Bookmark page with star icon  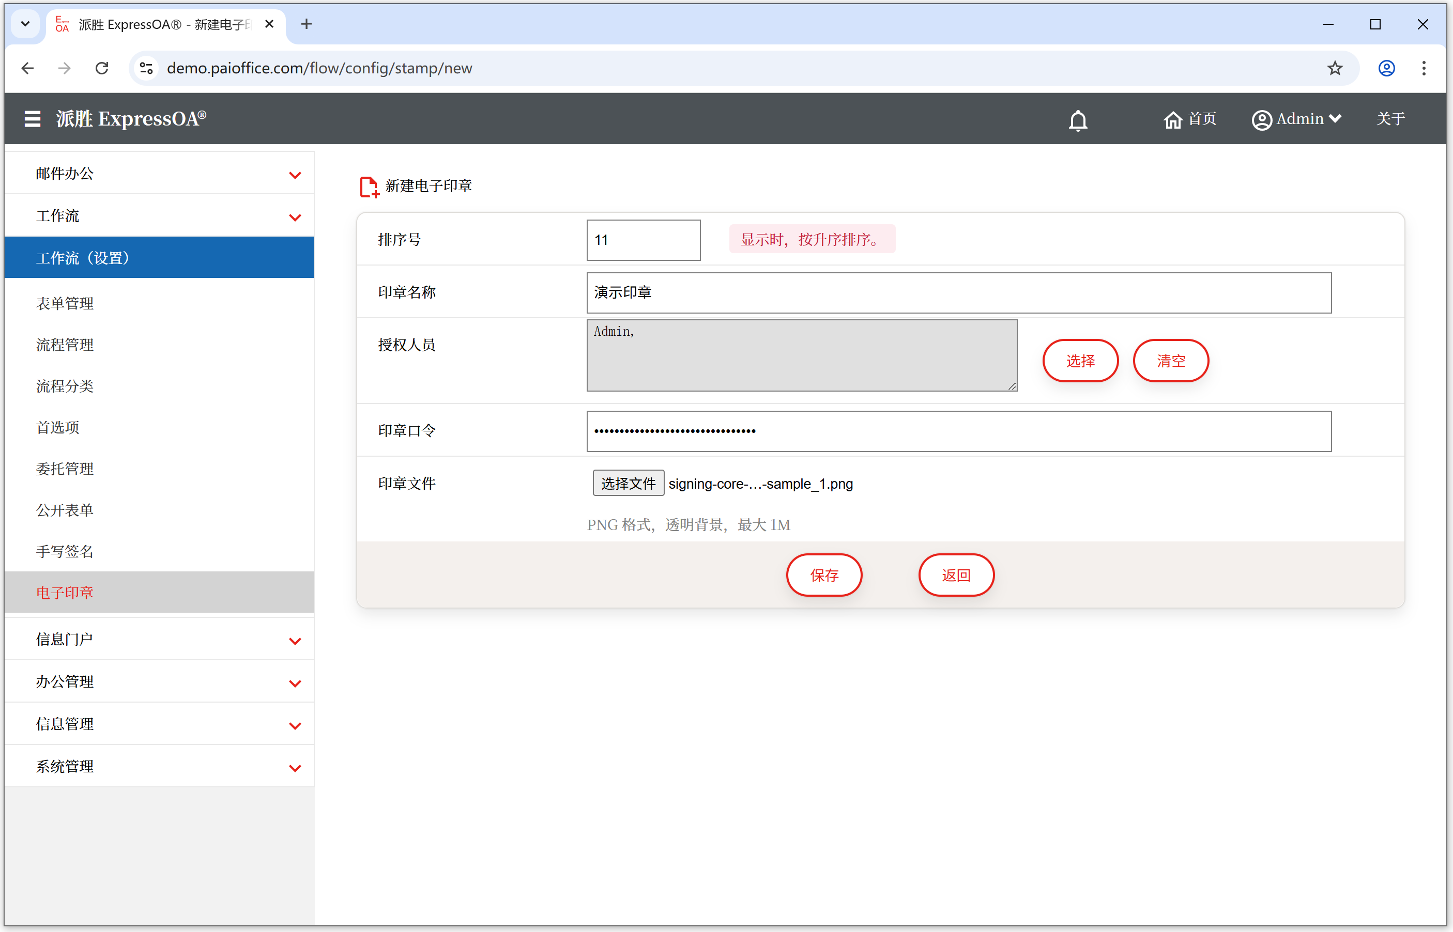click(x=1334, y=68)
